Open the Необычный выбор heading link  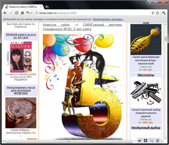146,128
